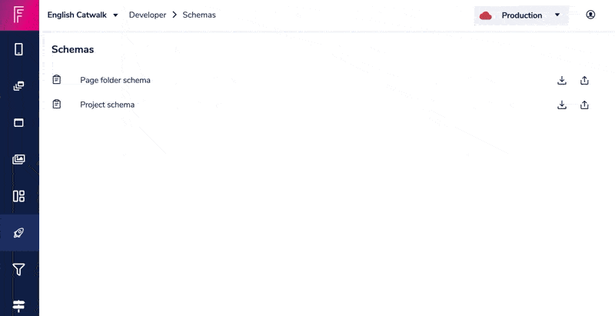
Task: Download the Page folder schema
Action: pyautogui.click(x=562, y=81)
